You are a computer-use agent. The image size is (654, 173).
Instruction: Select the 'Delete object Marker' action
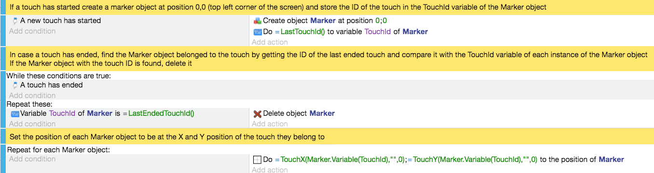coord(294,114)
